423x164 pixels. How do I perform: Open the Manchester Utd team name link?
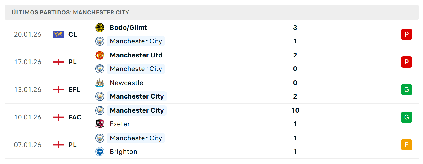[x=136, y=55]
